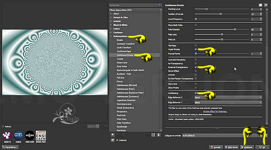Screen dimensions: 271x150
Task: Toggle the External Transparency checkbox
Action: (196, 67)
